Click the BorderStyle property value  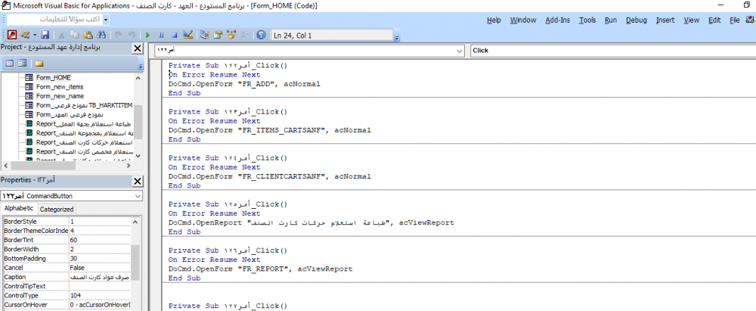[99, 222]
